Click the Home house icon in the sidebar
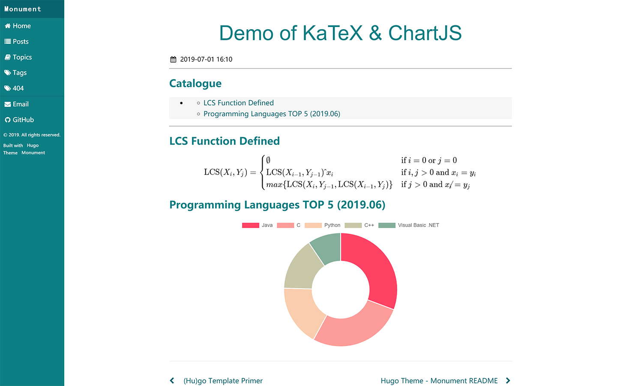The height and width of the screenshot is (386, 617). pos(7,26)
